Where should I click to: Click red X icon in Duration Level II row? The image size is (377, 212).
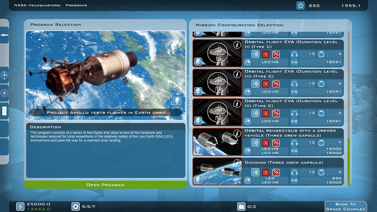266,54
